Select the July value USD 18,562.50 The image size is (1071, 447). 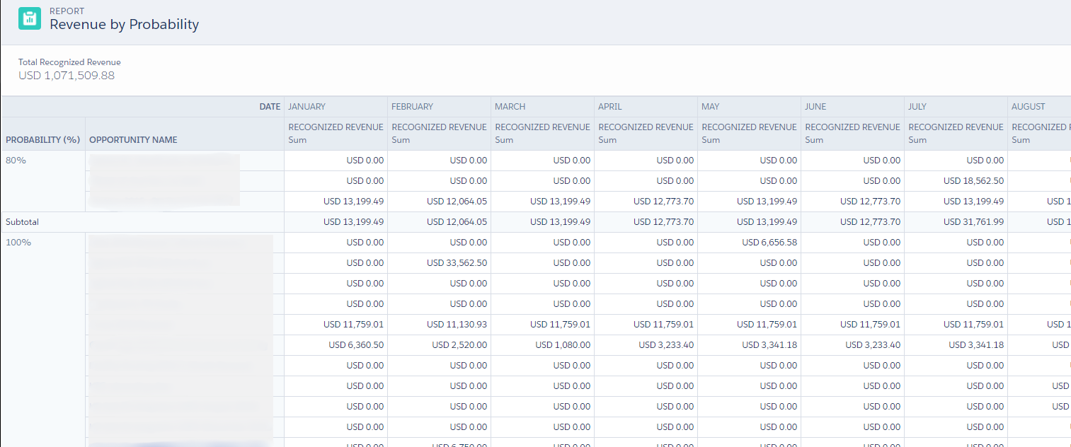(x=973, y=181)
